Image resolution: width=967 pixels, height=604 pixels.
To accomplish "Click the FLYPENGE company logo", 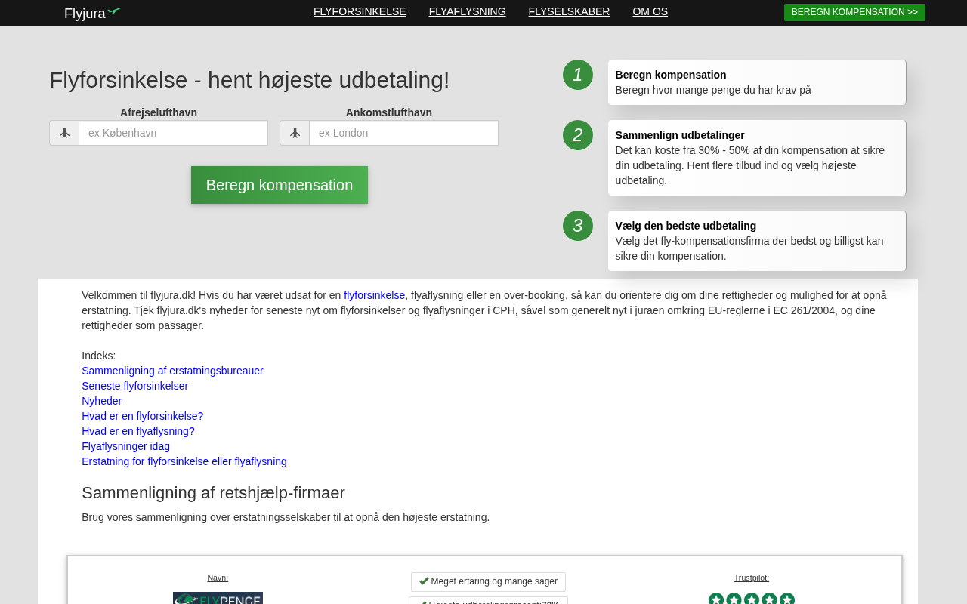I will pos(218,598).
